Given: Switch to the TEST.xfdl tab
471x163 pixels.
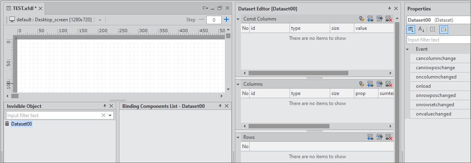Looking at the screenshot, I should (22, 8).
